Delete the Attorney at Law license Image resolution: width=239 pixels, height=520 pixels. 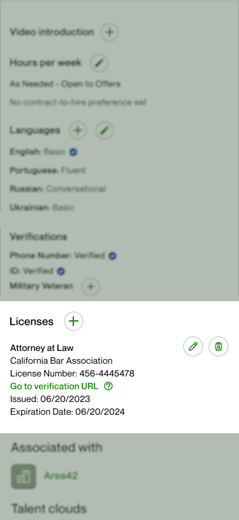pos(219,346)
